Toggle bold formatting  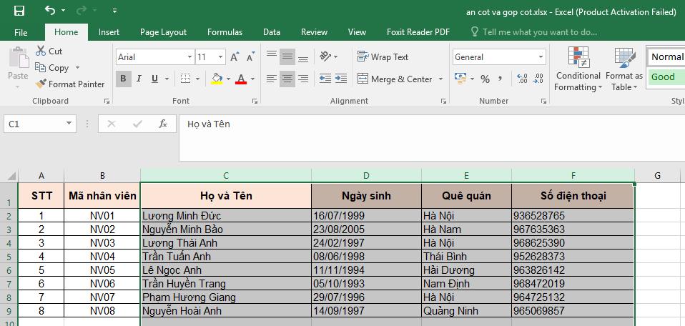[x=123, y=79]
